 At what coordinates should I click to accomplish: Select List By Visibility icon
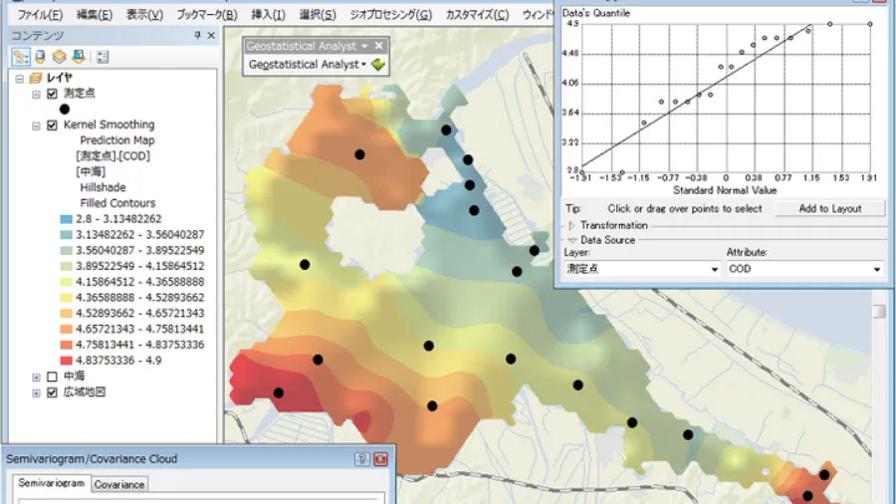pyautogui.click(x=60, y=57)
